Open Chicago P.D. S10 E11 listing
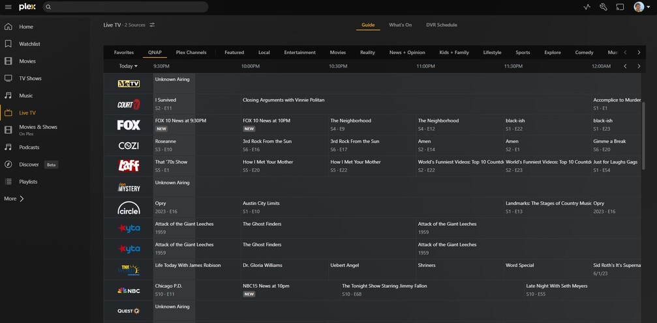 pyautogui.click(x=196, y=290)
